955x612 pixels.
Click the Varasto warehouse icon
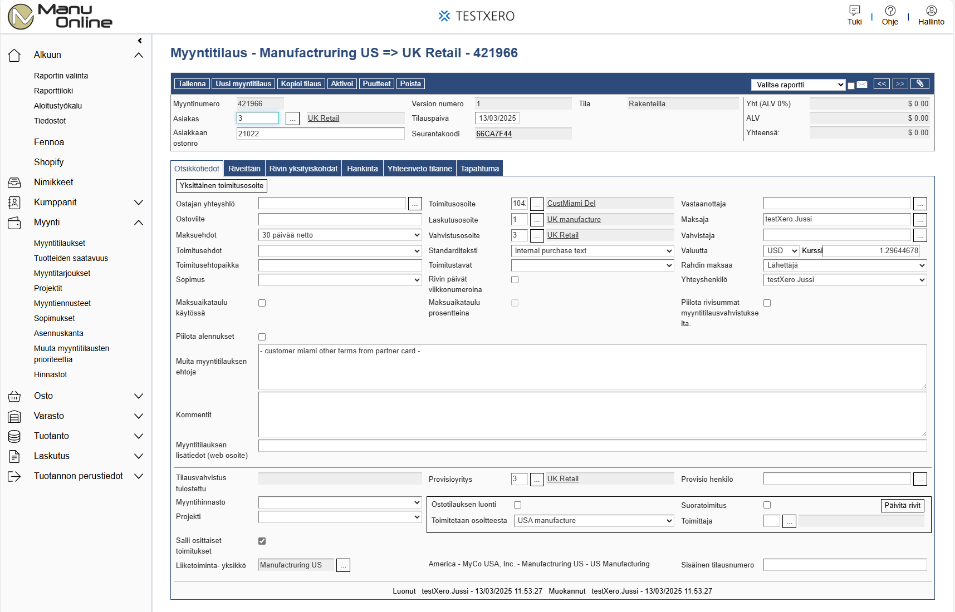tap(14, 416)
